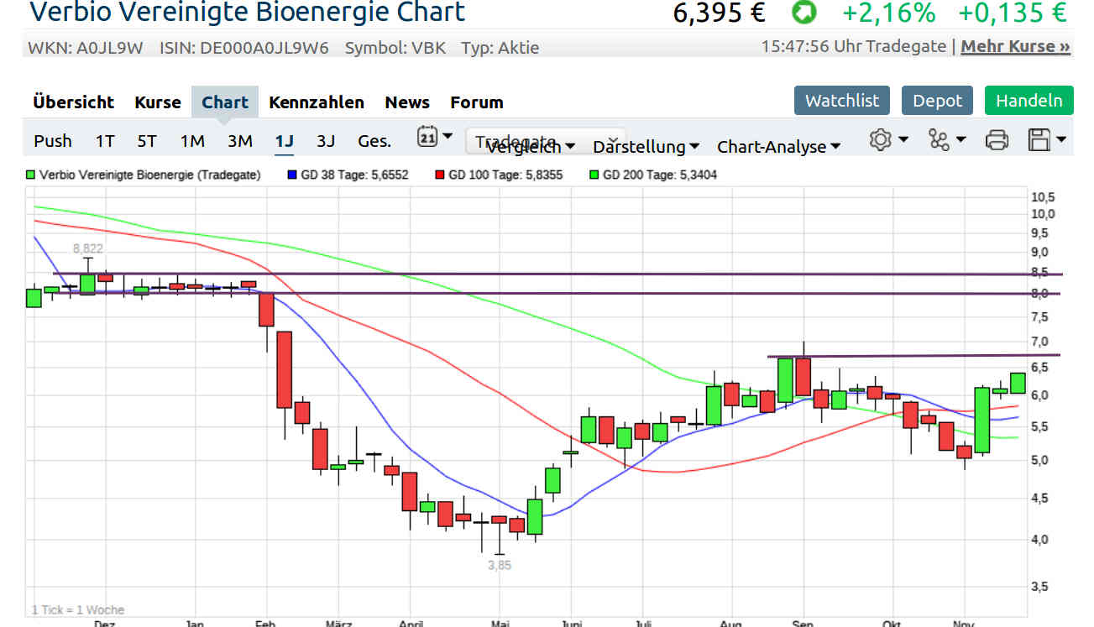Viewport: 1094px width, 627px height.
Task: Click the blue GD 38 Tage swatch
Action: 292,175
